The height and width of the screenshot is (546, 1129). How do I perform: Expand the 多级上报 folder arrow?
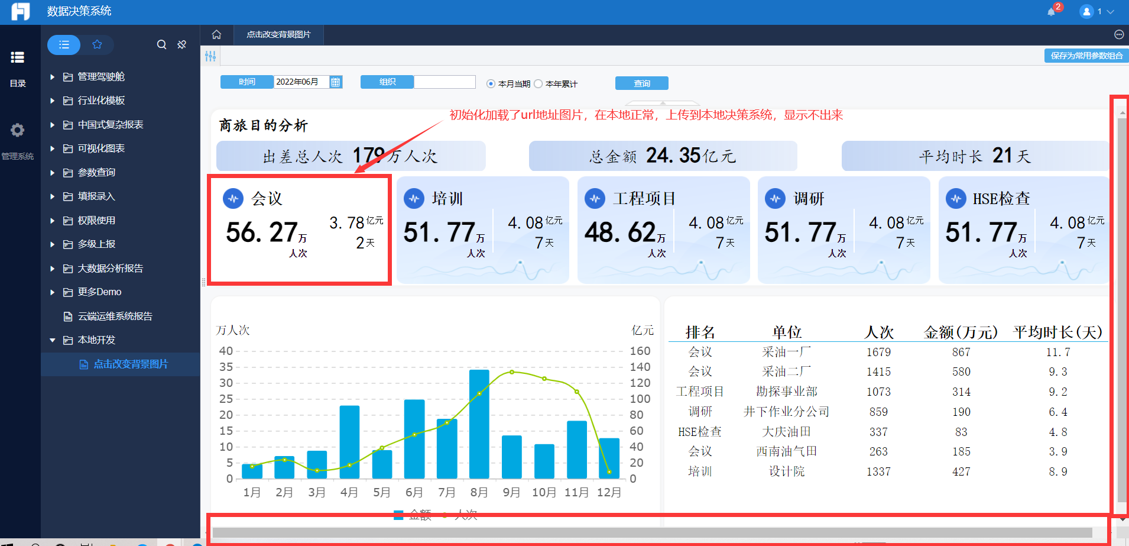click(x=52, y=244)
